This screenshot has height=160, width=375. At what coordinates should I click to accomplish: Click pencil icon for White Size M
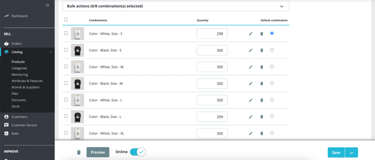coord(250,67)
